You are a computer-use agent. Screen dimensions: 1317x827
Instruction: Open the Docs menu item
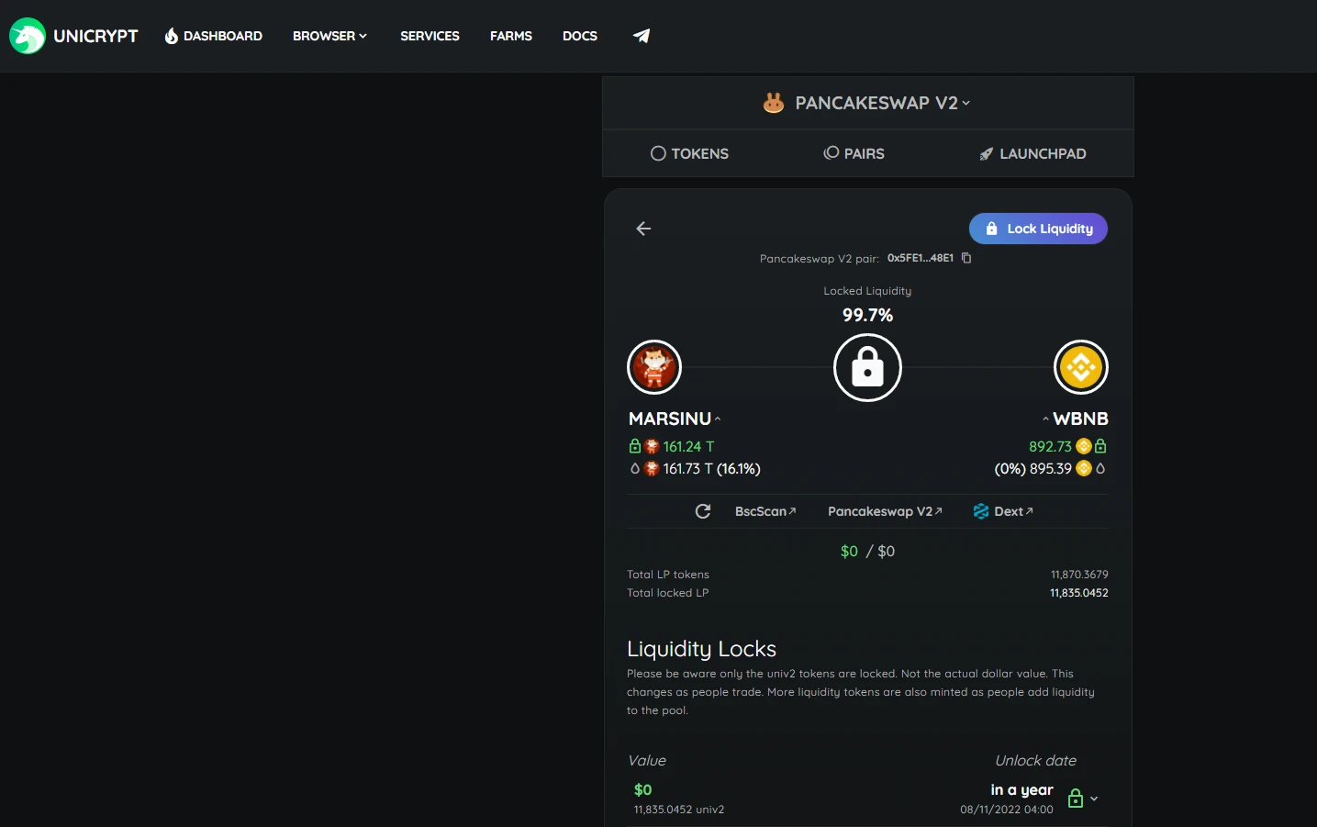coord(580,36)
